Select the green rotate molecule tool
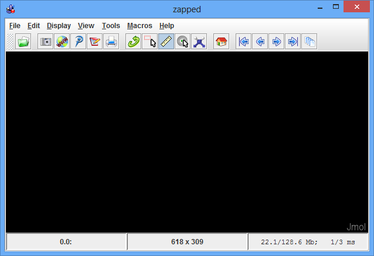374x256 pixels. [x=133, y=42]
